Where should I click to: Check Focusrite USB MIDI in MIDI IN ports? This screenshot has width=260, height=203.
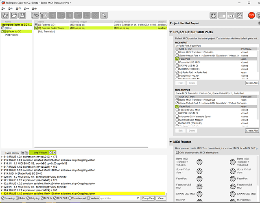pyautogui.click(x=177, y=62)
